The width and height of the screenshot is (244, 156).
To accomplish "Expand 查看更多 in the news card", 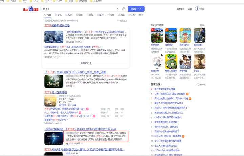I will [86, 63].
